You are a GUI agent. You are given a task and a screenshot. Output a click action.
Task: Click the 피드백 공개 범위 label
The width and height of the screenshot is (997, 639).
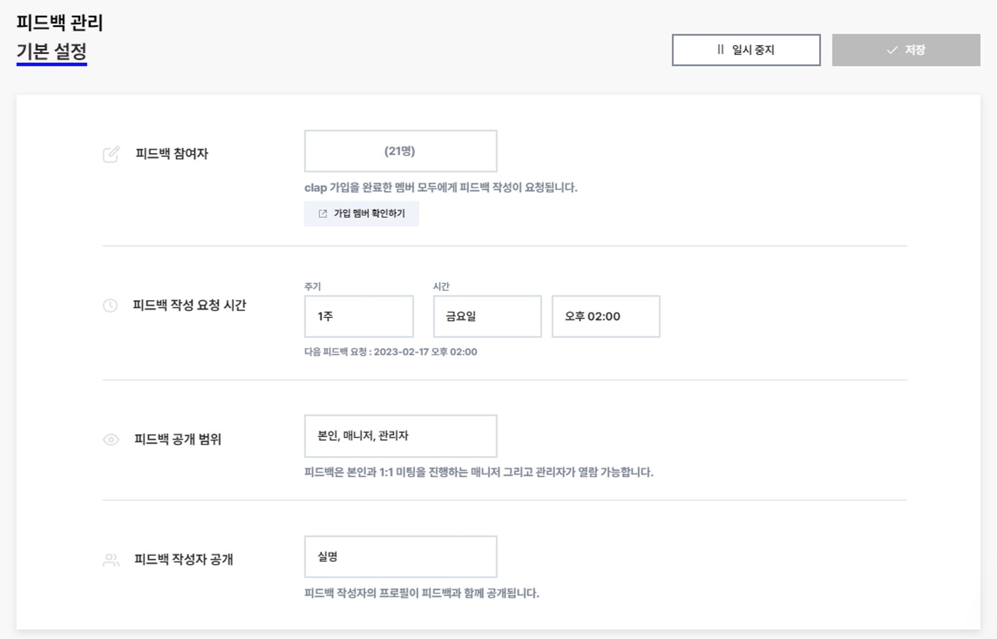(177, 439)
